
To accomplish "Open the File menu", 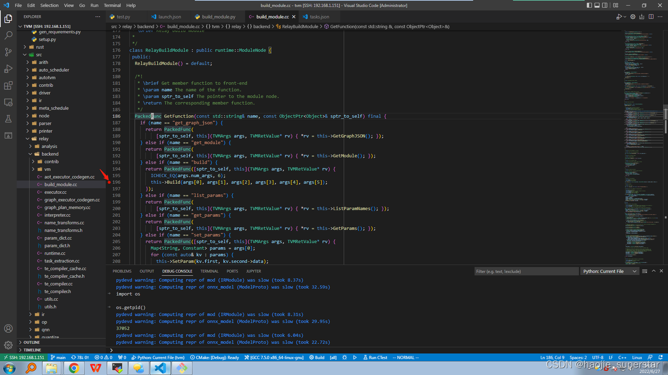I will [x=18, y=5].
